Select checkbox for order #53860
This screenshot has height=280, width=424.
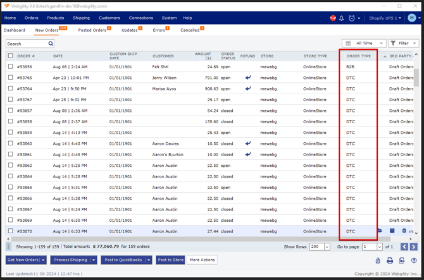(x=10, y=143)
